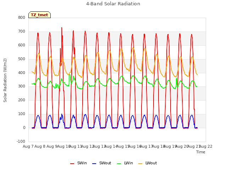Click the y-axis tick label 300
227x170 pixels.
[x=22, y=86]
